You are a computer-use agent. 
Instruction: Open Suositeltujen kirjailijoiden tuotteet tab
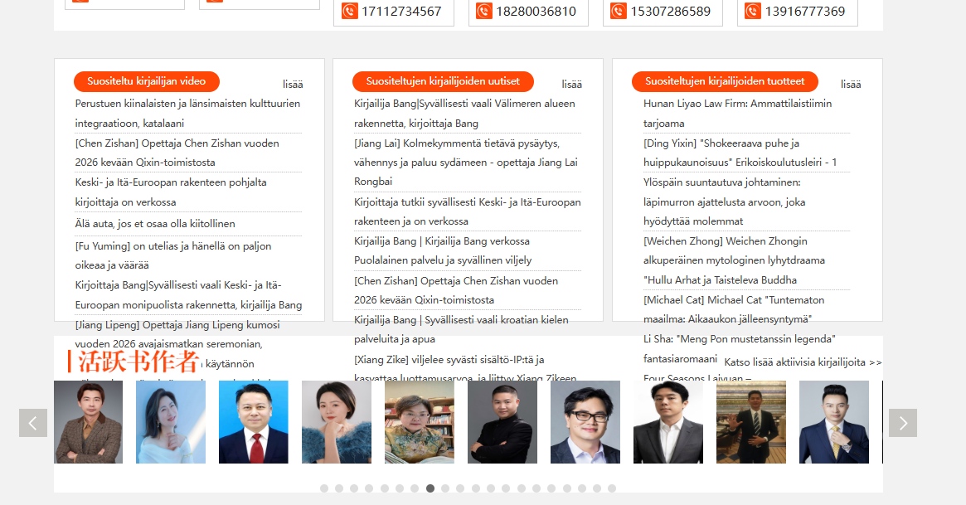point(725,81)
